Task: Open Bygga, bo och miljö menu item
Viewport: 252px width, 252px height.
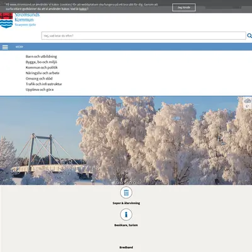Action: [x=41, y=62]
